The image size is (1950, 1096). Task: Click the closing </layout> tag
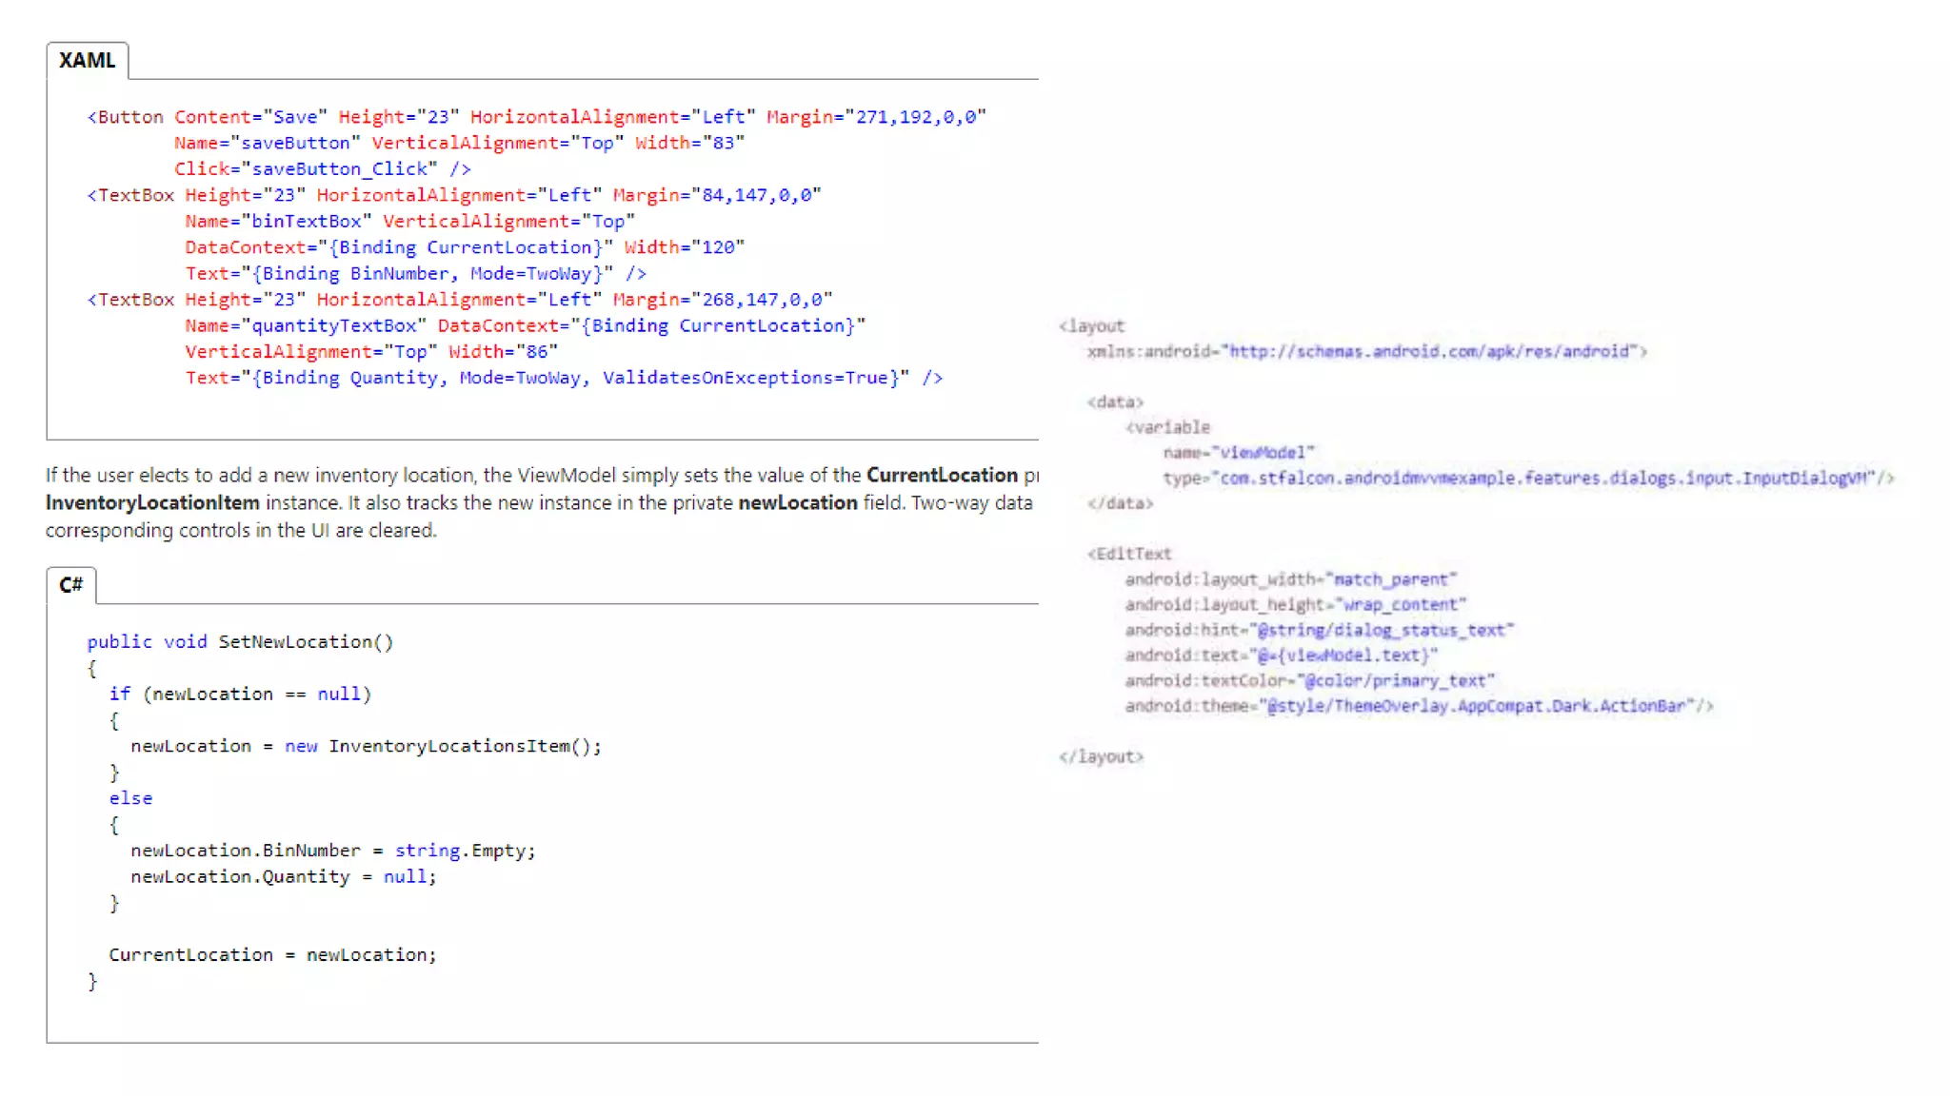click(1101, 757)
